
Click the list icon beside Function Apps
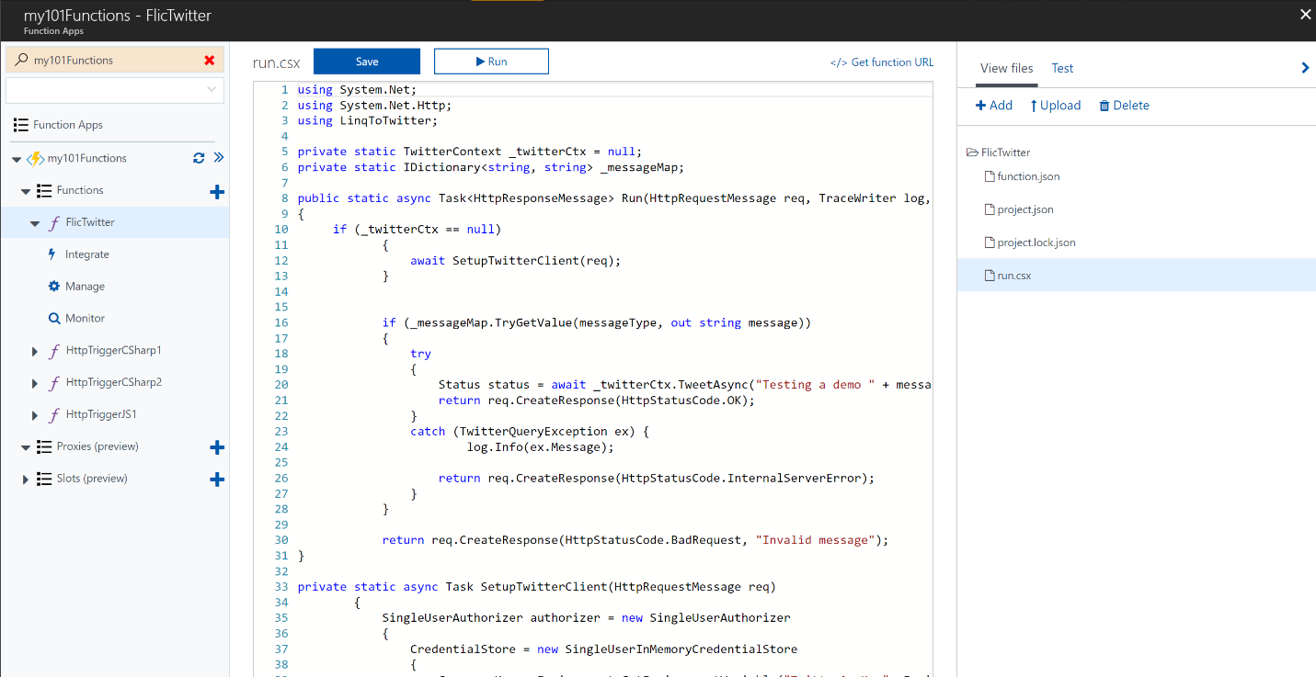pos(20,125)
